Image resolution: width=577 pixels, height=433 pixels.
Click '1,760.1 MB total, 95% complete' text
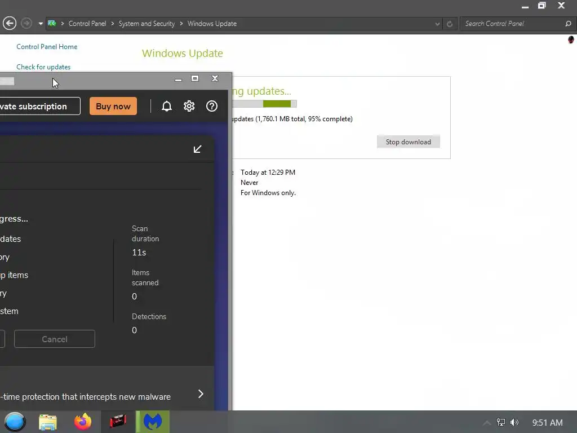point(304,119)
